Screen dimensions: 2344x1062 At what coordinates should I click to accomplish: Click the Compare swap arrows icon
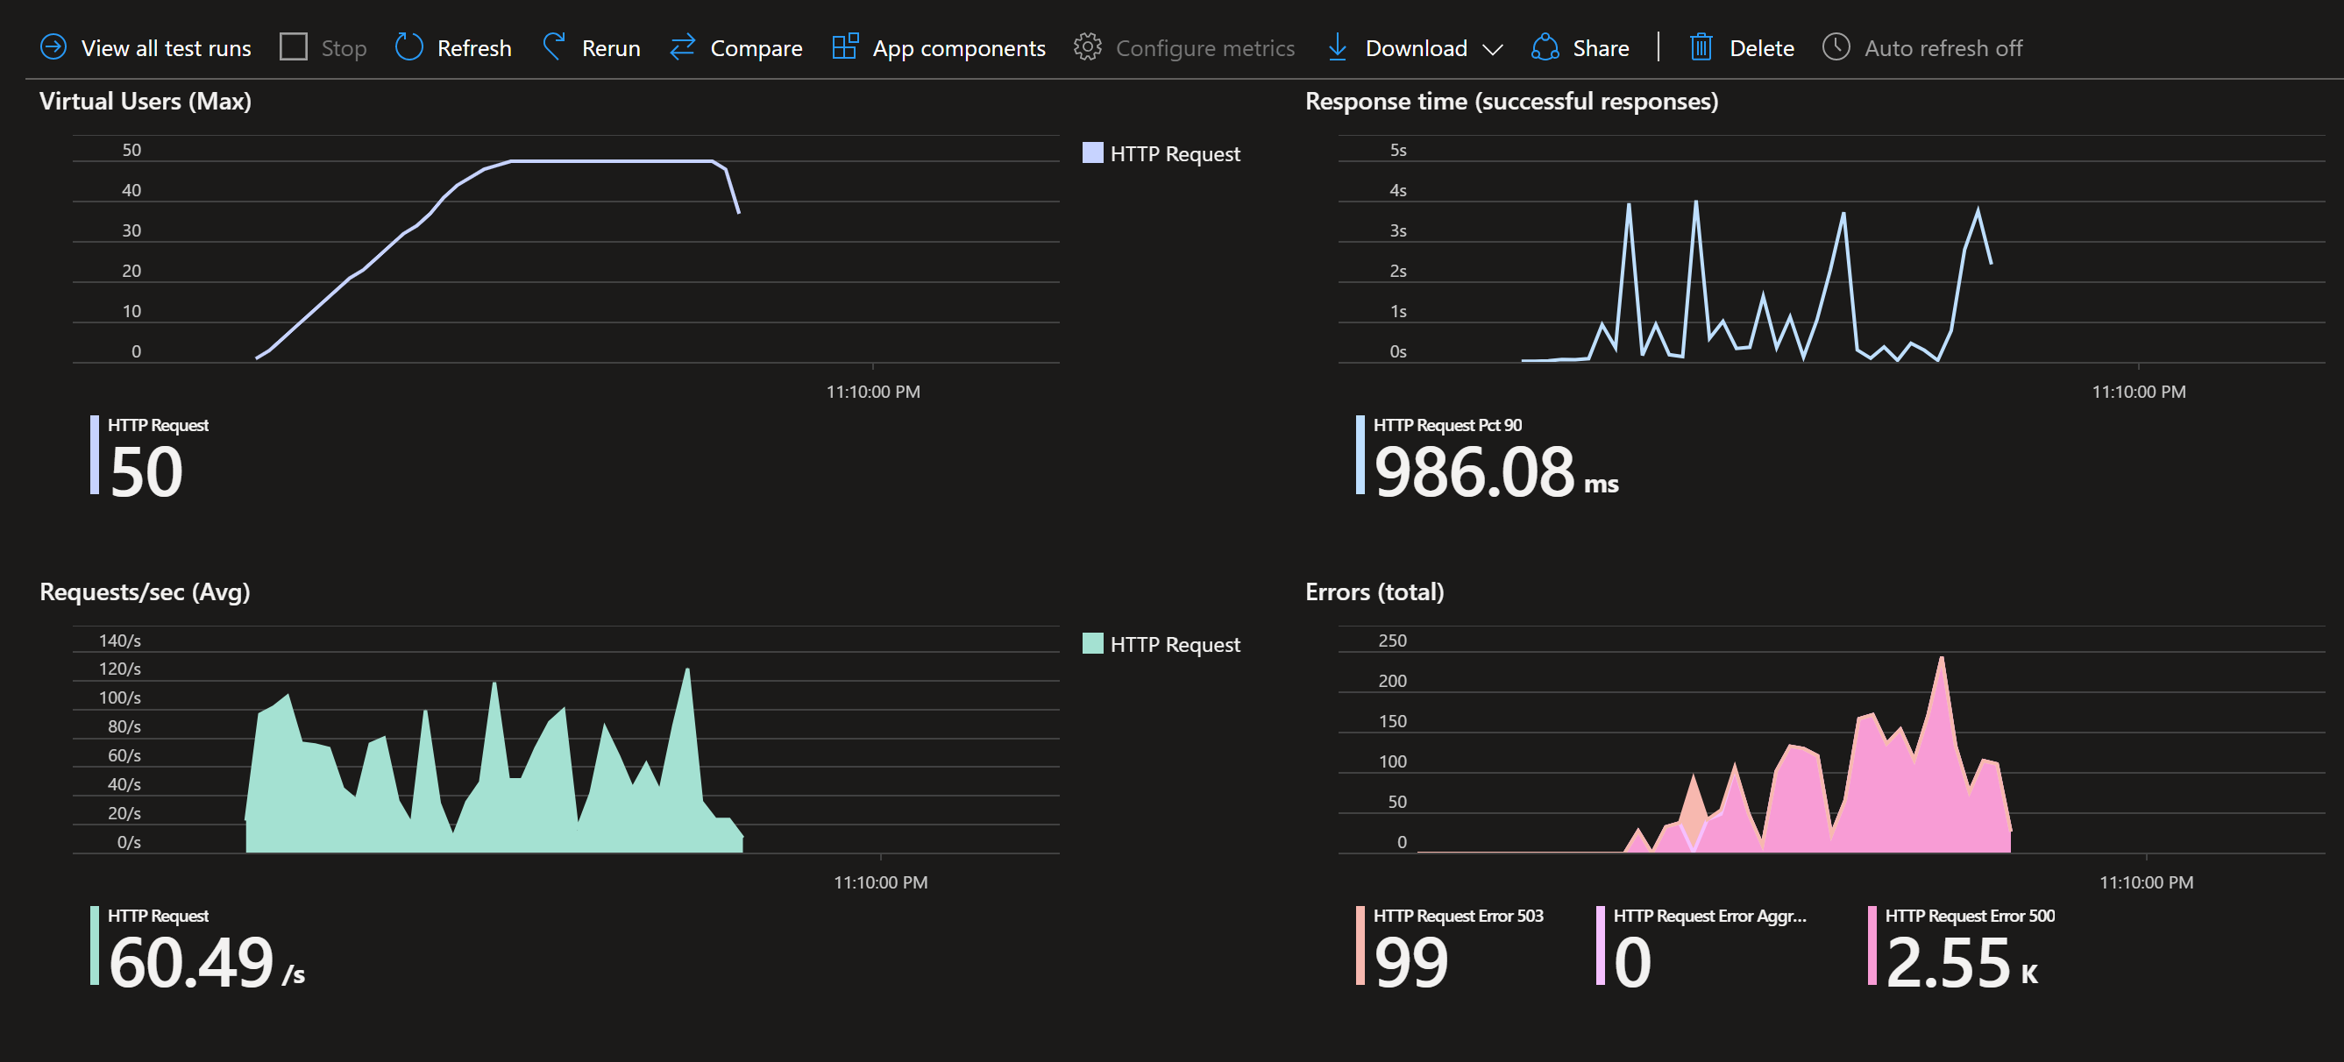683,46
